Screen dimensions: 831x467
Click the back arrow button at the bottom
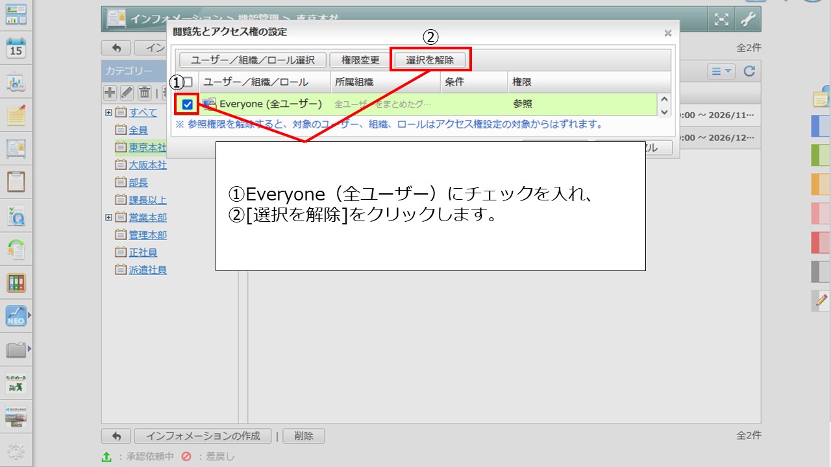coord(116,436)
